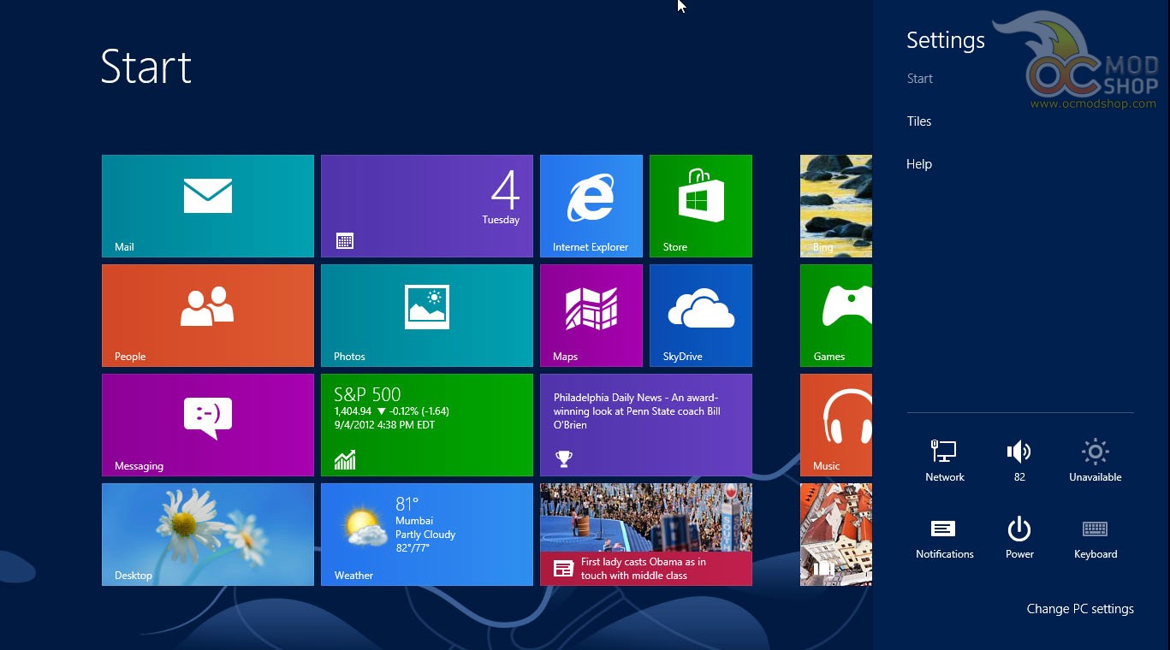Viewport: 1170px width, 650px height.
Task: Select Tiles in the Settings pane
Action: (919, 121)
